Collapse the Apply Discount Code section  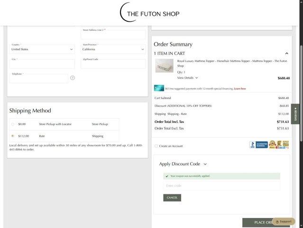pos(183,164)
